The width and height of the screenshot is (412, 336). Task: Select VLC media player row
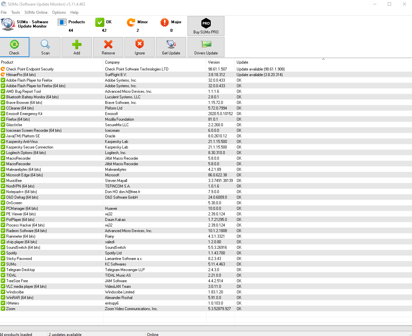pyautogui.click(x=206, y=287)
